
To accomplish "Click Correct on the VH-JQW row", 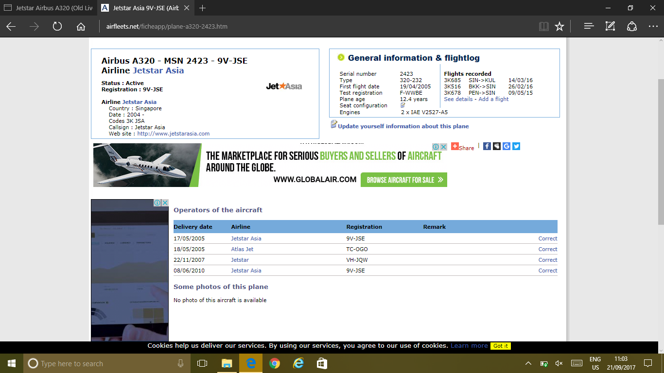I will (x=548, y=260).
